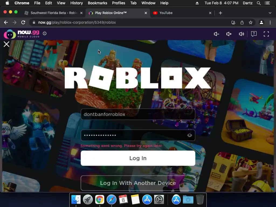Open the Profiles menu
This screenshot has height=207, width=276.
(119, 3)
